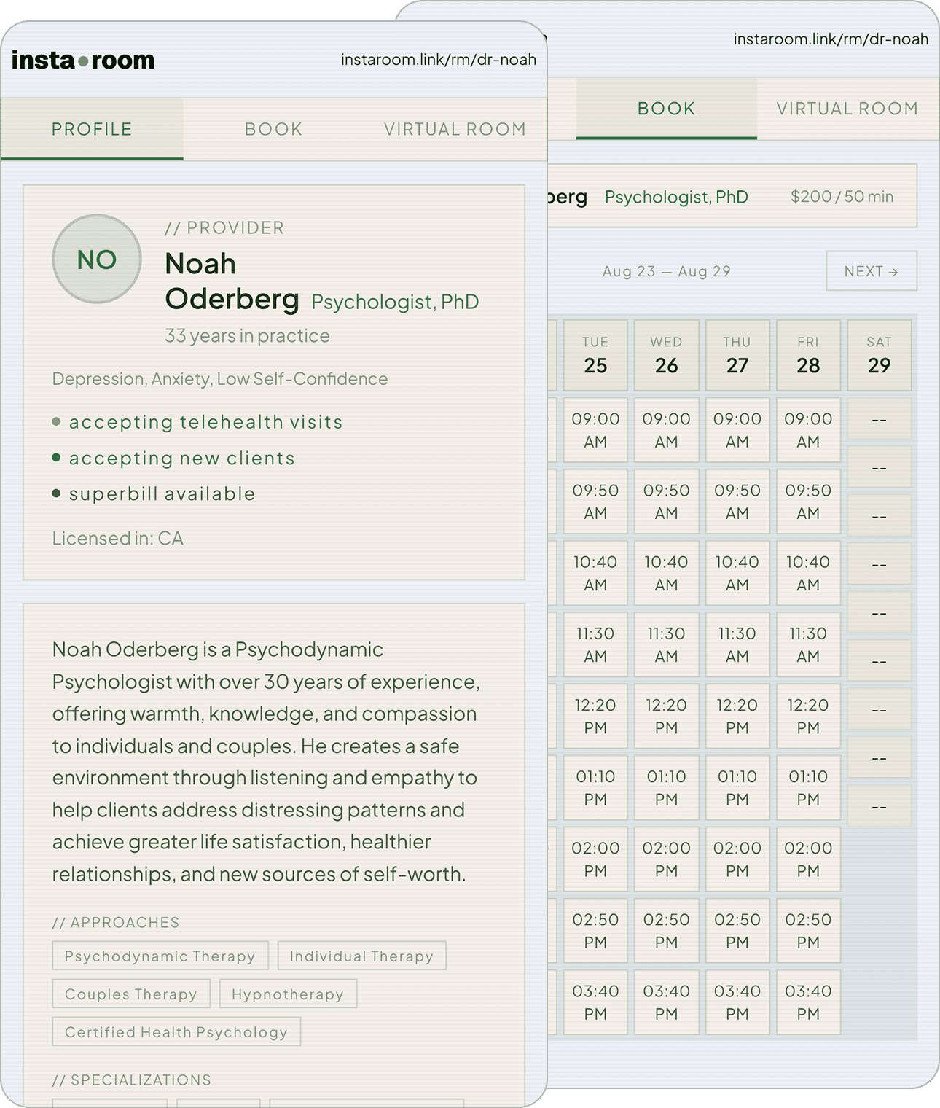Open the VIRTUAL ROOM tab in the back window
Image resolution: width=940 pixels, height=1108 pixels.
point(847,109)
